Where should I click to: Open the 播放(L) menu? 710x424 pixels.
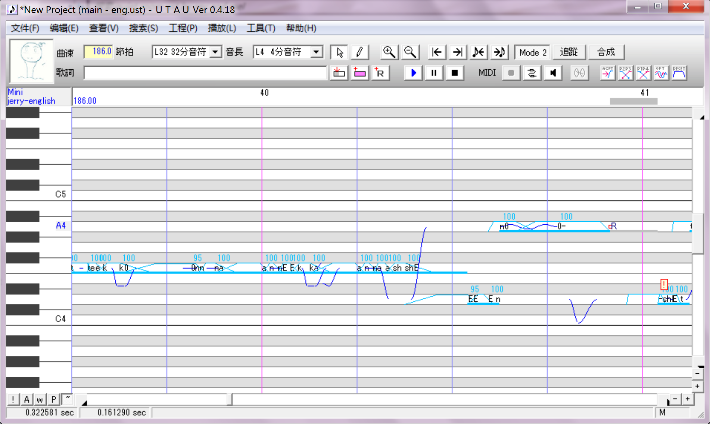click(x=222, y=28)
